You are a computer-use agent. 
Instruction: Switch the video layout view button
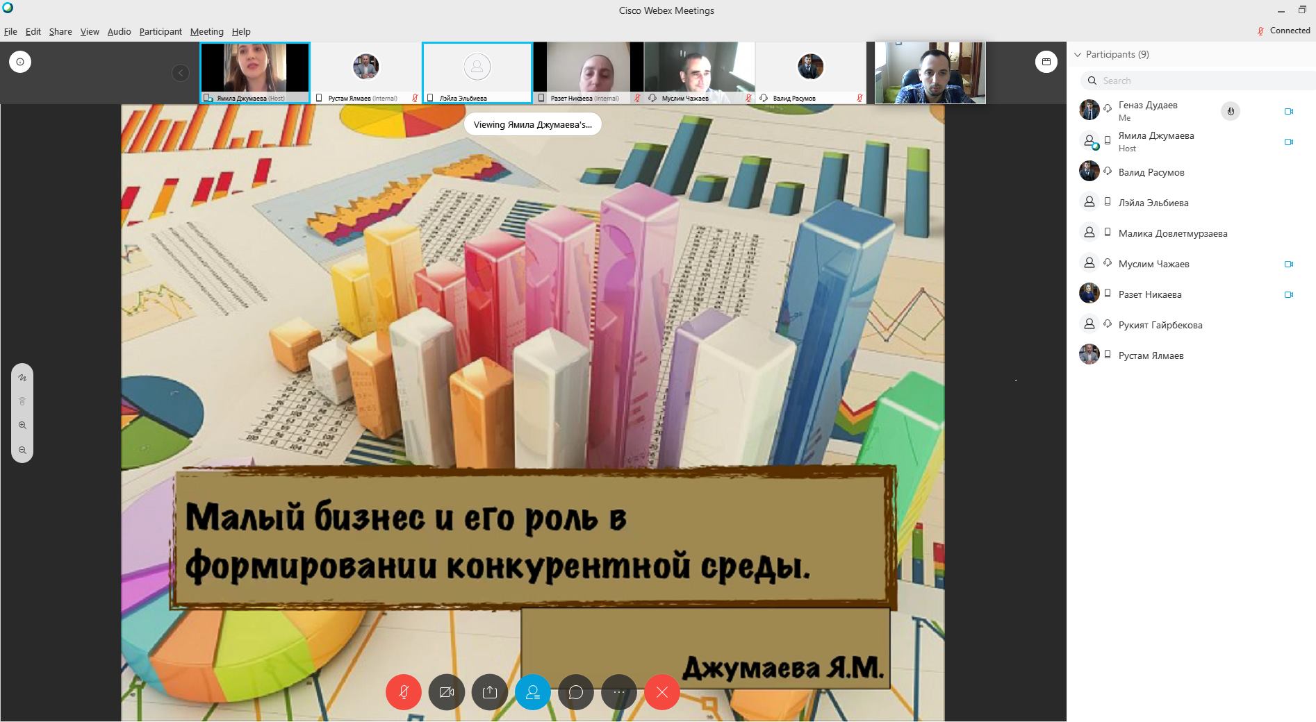click(1046, 62)
